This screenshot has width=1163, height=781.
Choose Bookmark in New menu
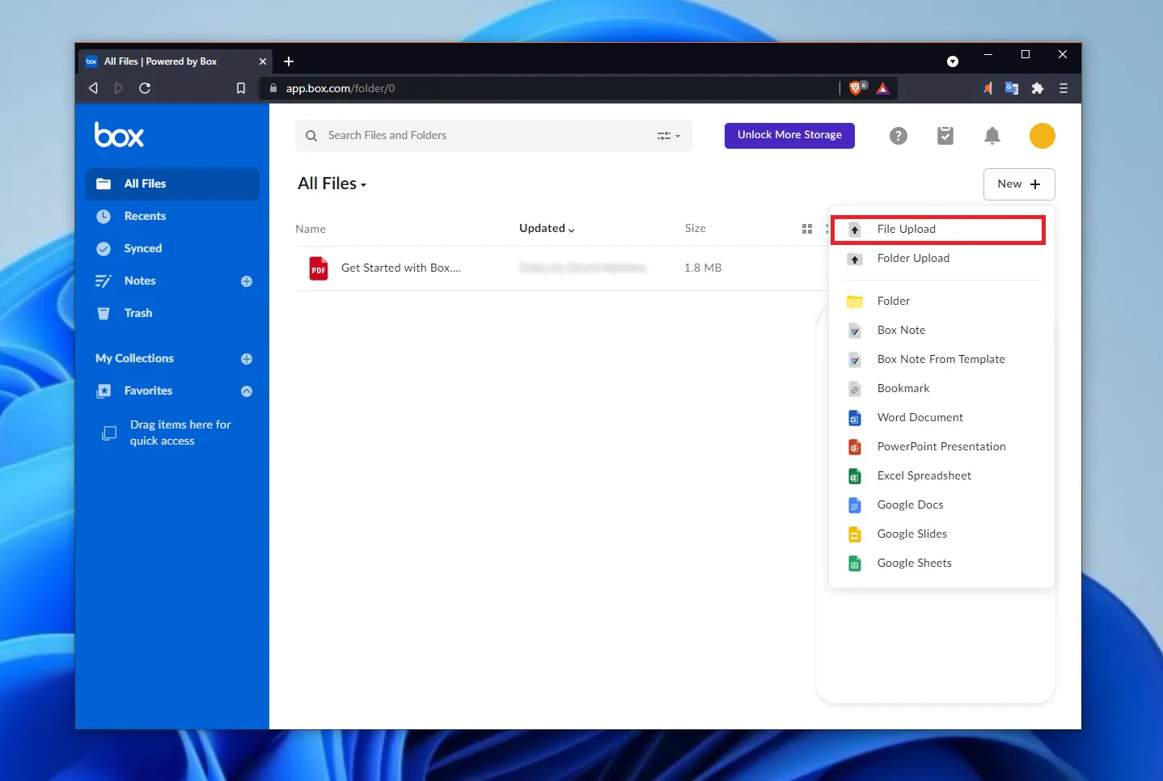941,389
